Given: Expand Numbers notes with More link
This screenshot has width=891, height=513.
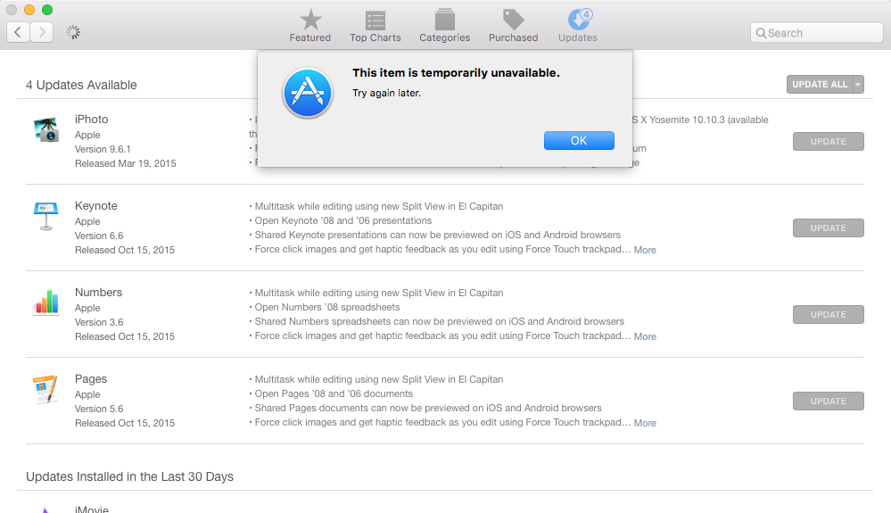Looking at the screenshot, I should click(645, 336).
